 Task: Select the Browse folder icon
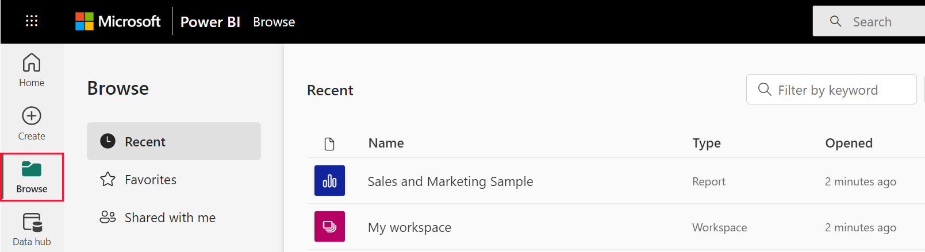click(32, 169)
